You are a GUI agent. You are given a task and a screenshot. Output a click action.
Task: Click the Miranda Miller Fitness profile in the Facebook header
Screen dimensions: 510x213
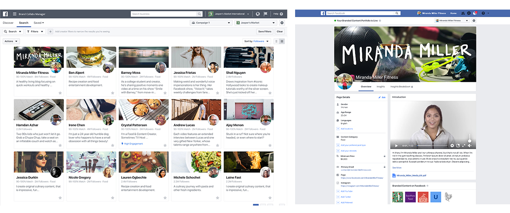[432, 13]
